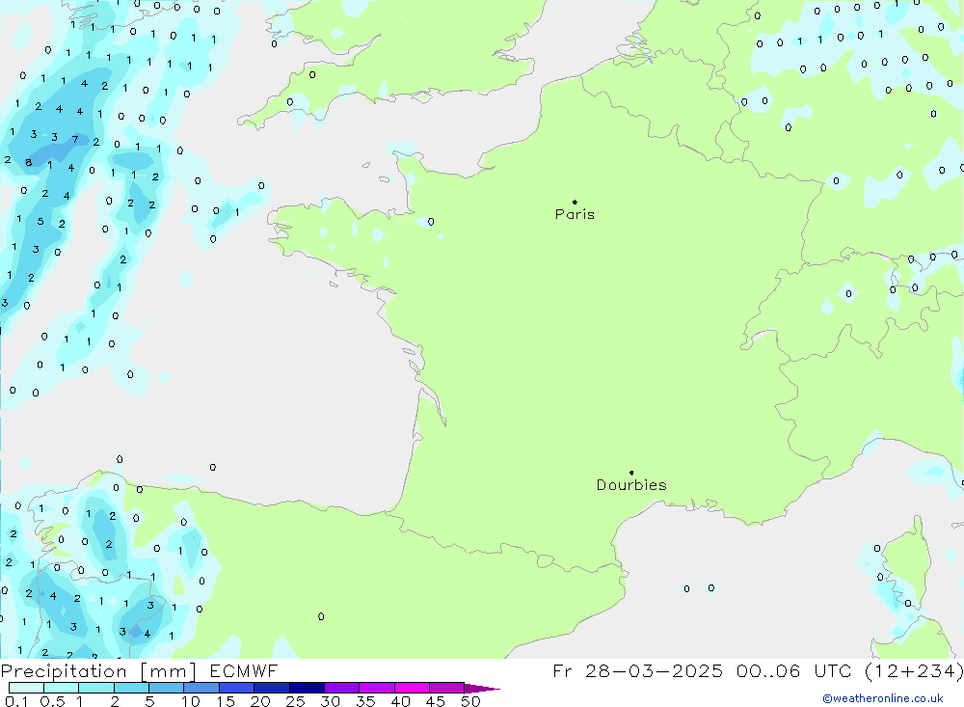Pick the 2–5 mm legend color swatch
964x707 pixels.
pos(131,688)
